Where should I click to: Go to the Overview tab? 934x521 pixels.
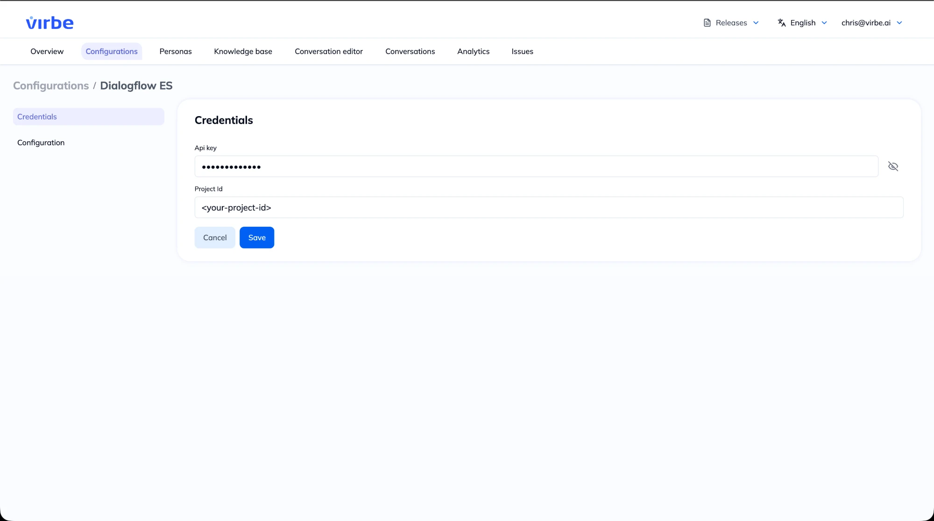tap(47, 51)
